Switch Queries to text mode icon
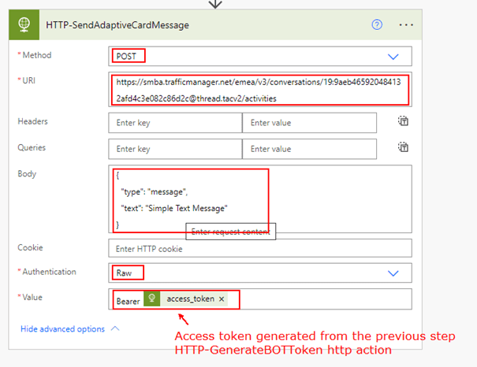The image size is (477, 367). [x=403, y=147]
